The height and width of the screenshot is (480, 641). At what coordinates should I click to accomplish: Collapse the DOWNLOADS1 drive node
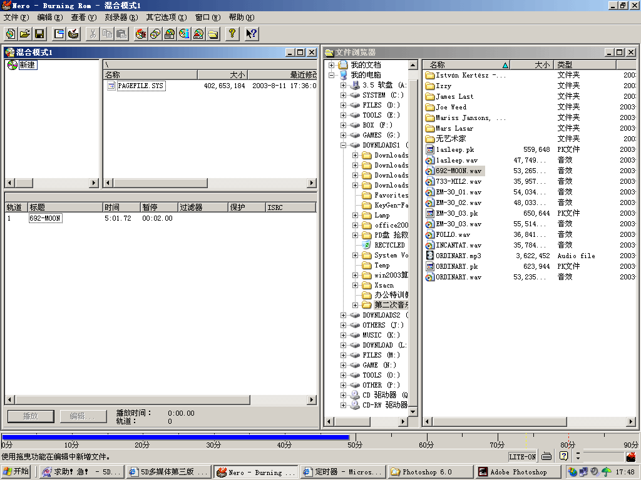click(x=344, y=145)
